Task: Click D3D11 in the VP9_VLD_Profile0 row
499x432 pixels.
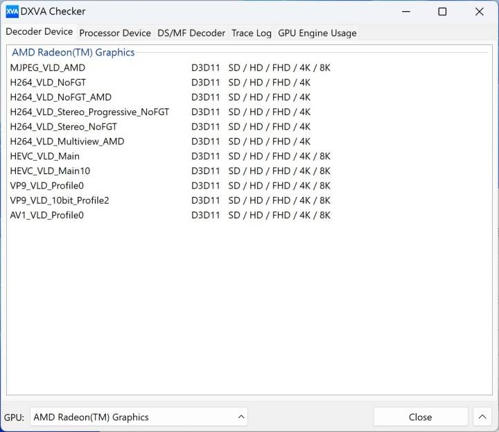Action: [x=205, y=186]
